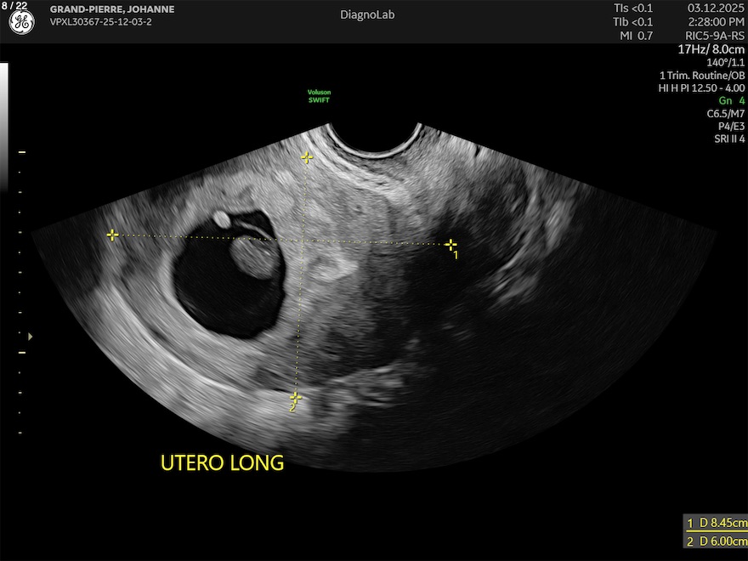Viewport: 748px width, 561px height.
Task: Click the focal zone triangle marker on depth scale
Action: click(x=31, y=337)
